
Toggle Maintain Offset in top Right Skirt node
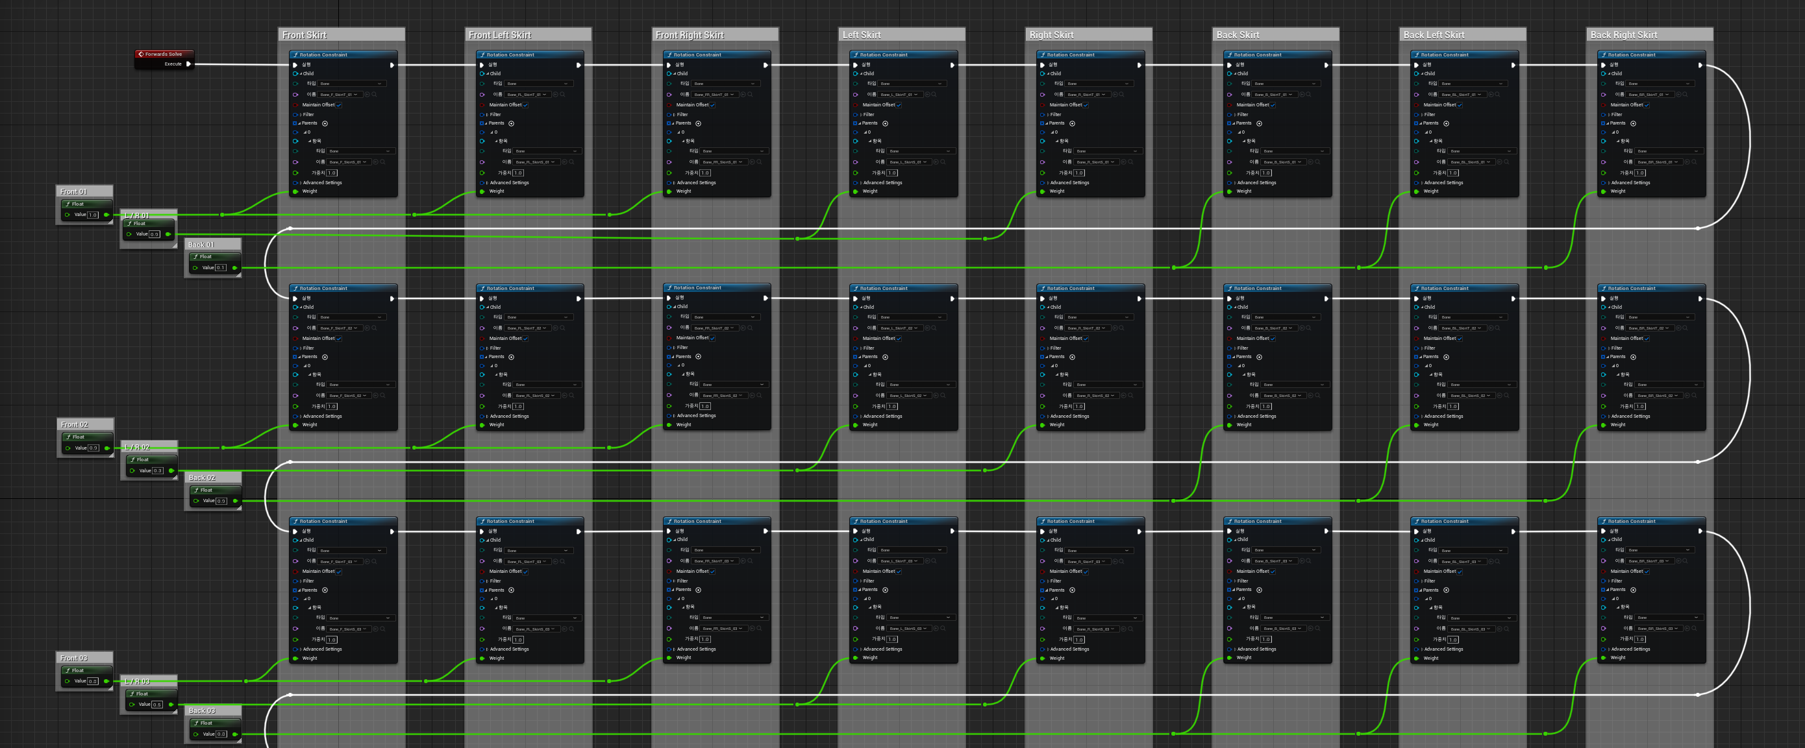point(1086,105)
